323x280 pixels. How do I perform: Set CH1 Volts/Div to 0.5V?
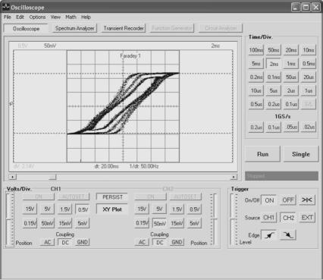[x=83, y=209]
